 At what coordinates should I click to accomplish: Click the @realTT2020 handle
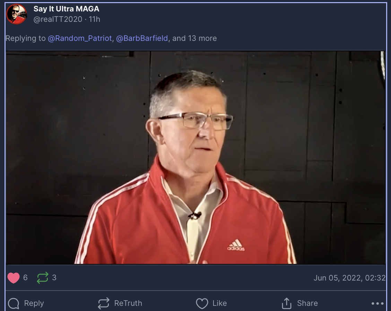click(x=58, y=19)
